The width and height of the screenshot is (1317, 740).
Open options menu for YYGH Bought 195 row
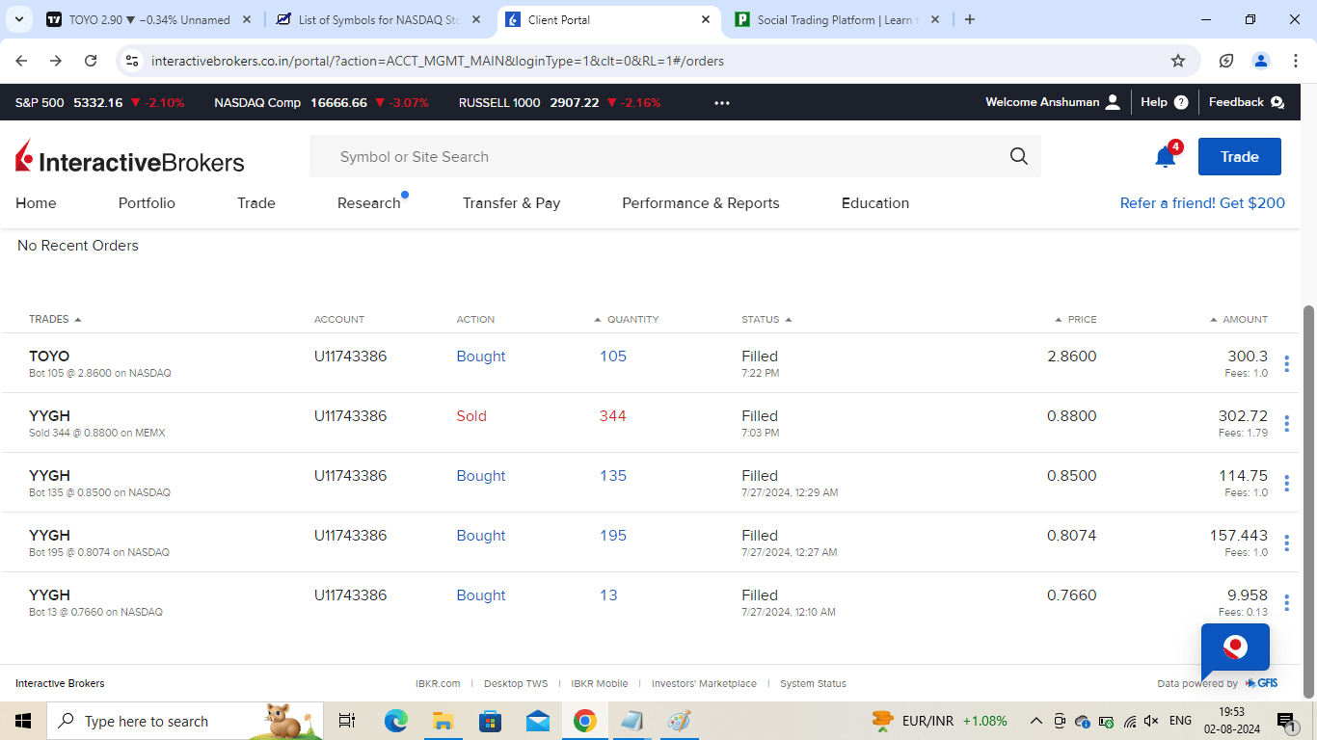tap(1286, 543)
